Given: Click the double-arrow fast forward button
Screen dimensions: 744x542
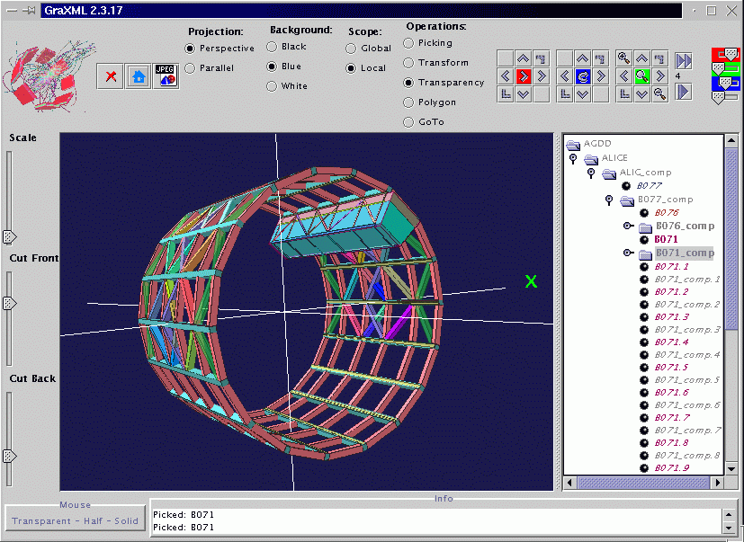Looking at the screenshot, I should [x=684, y=61].
